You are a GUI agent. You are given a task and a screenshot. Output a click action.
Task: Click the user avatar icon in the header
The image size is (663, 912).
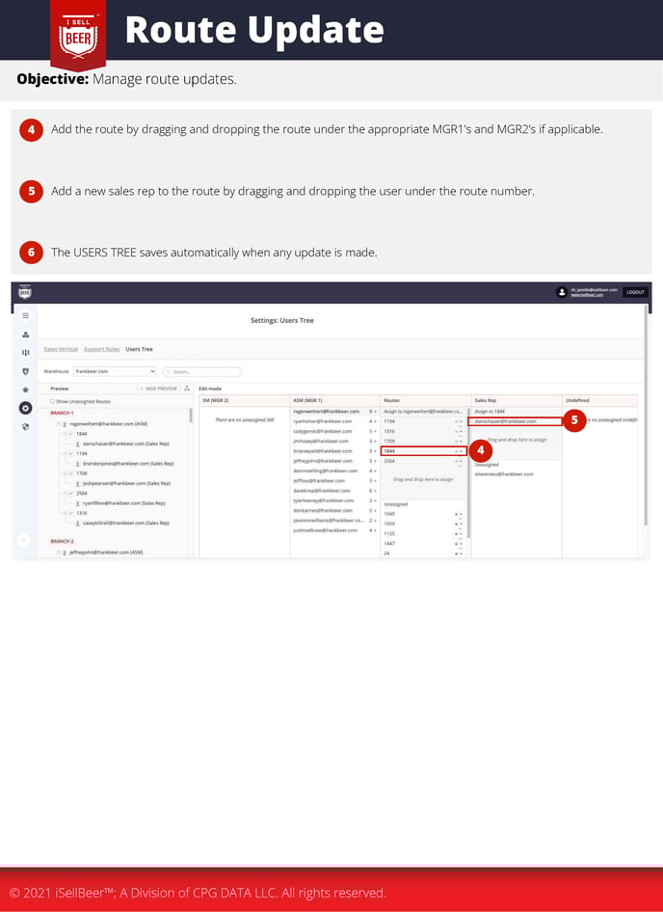[562, 292]
